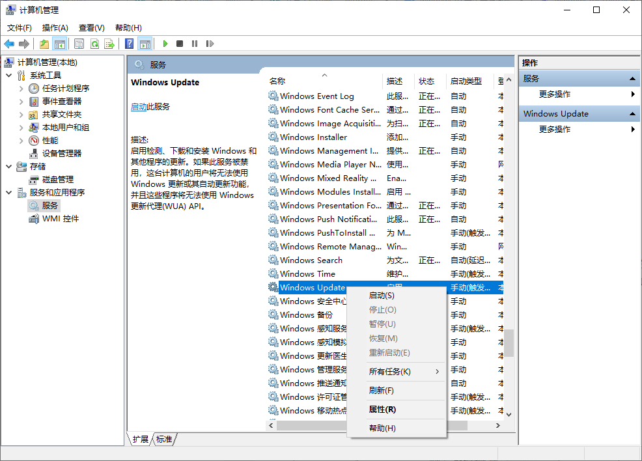Open the 查看(V) menu
The width and height of the screenshot is (642, 461).
pos(91,27)
